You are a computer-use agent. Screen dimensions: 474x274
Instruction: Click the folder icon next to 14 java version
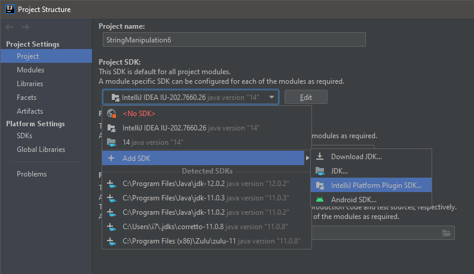pyautogui.click(x=112, y=142)
